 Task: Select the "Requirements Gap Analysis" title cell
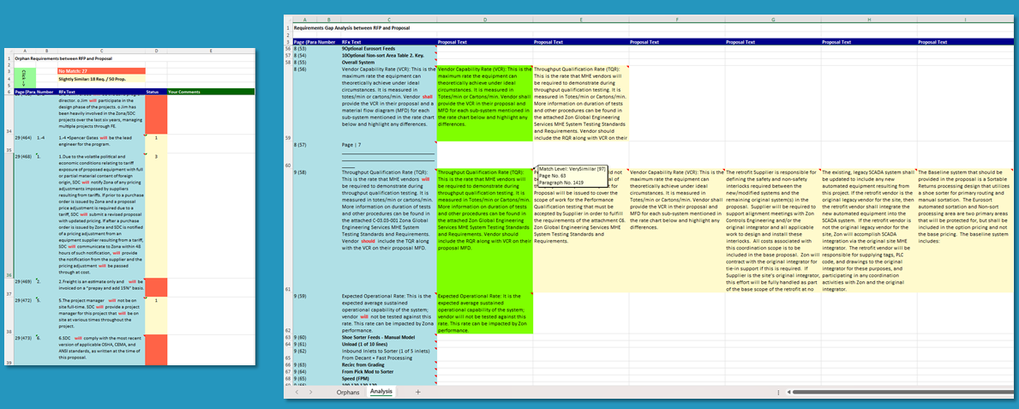click(x=343, y=28)
